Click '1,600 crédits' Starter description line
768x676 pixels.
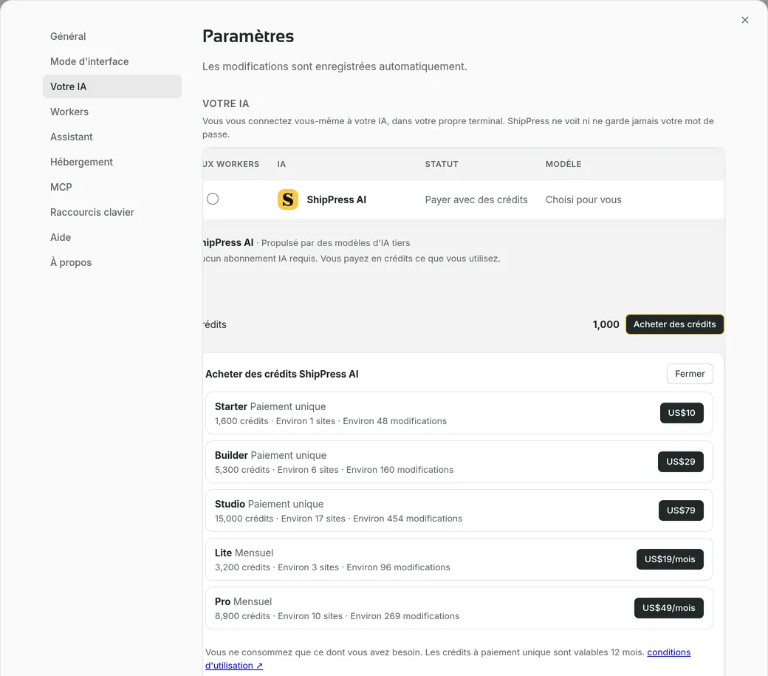click(x=331, y=421)
